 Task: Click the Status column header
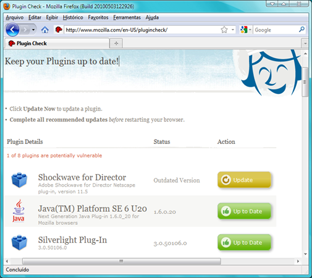tap(162, 141)
